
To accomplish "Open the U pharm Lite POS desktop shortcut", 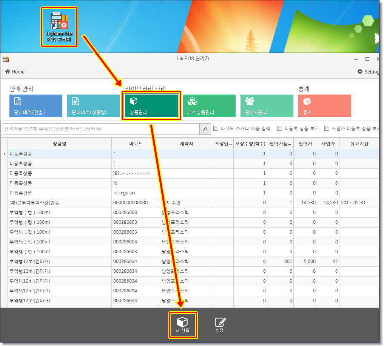I will coord(59,26).
